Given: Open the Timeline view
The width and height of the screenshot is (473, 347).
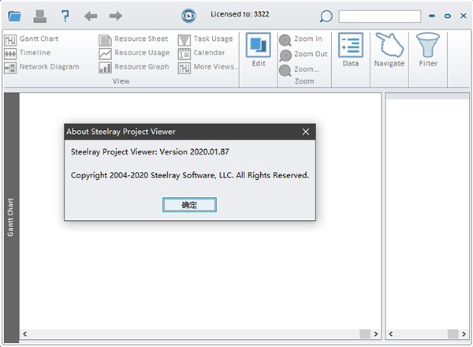Looking at the screenshot, I should point(28,53).
